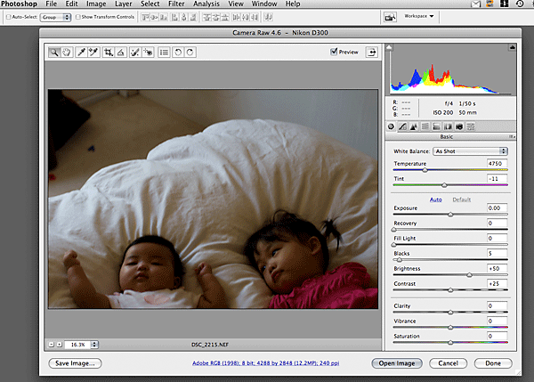The height and width of the screenshot is (382, 534).
Task: Open workflow options Adobe RGB link
Action: point(265,363)
